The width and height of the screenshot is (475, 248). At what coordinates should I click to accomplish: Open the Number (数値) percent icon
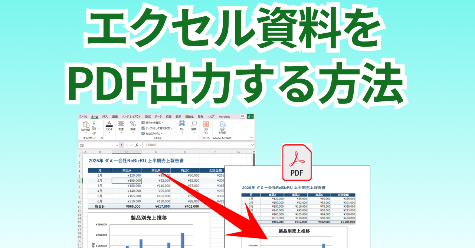point(133,124)
